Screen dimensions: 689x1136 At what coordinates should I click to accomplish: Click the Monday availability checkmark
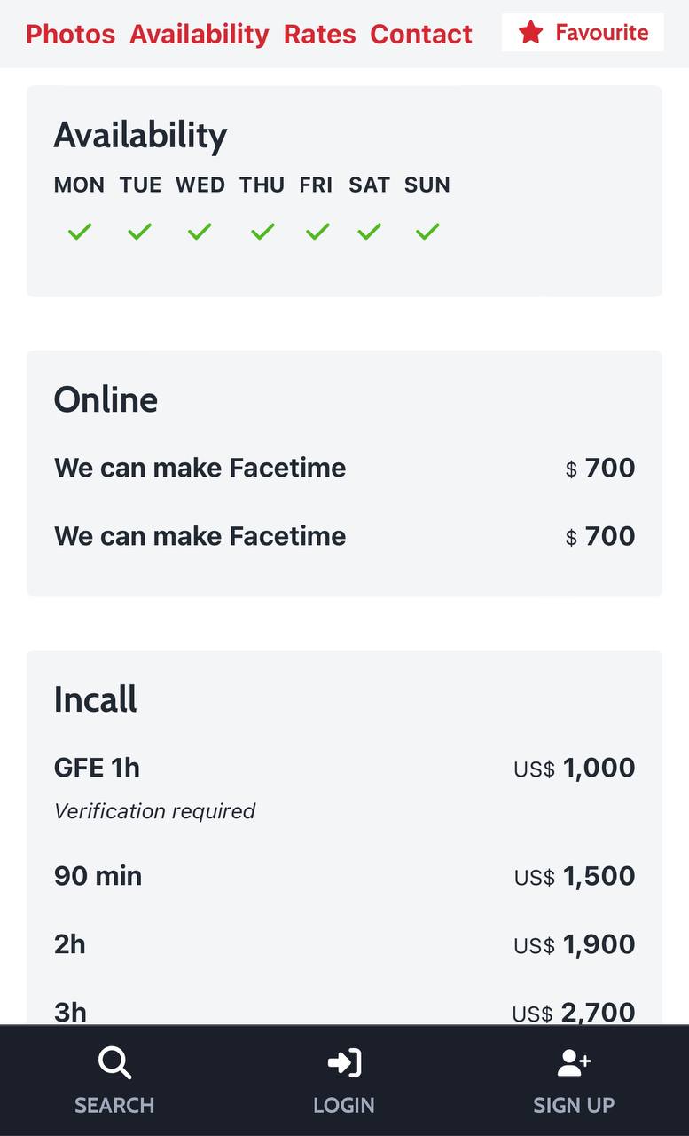(x=80, y=232)
